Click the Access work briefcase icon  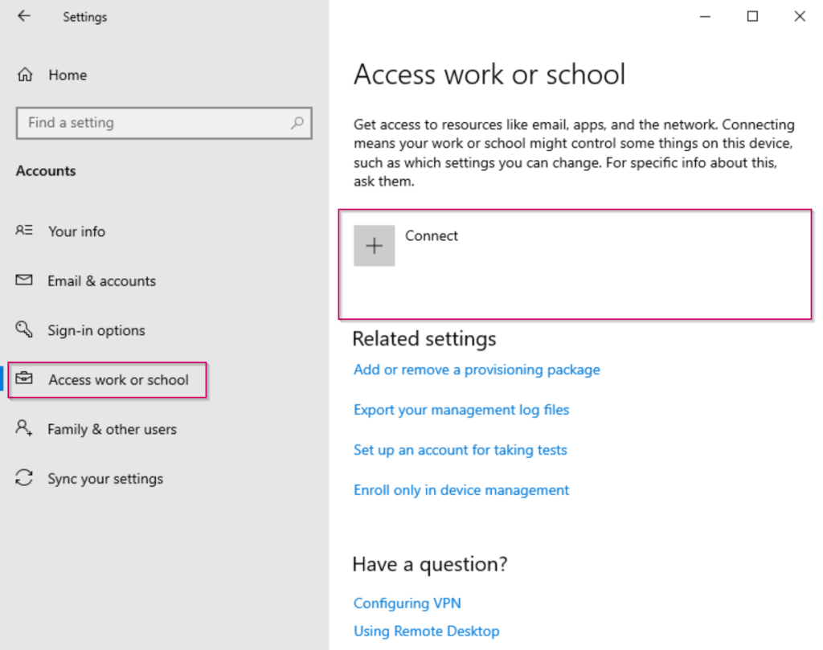pyautogui.click(x=25, y=379)
